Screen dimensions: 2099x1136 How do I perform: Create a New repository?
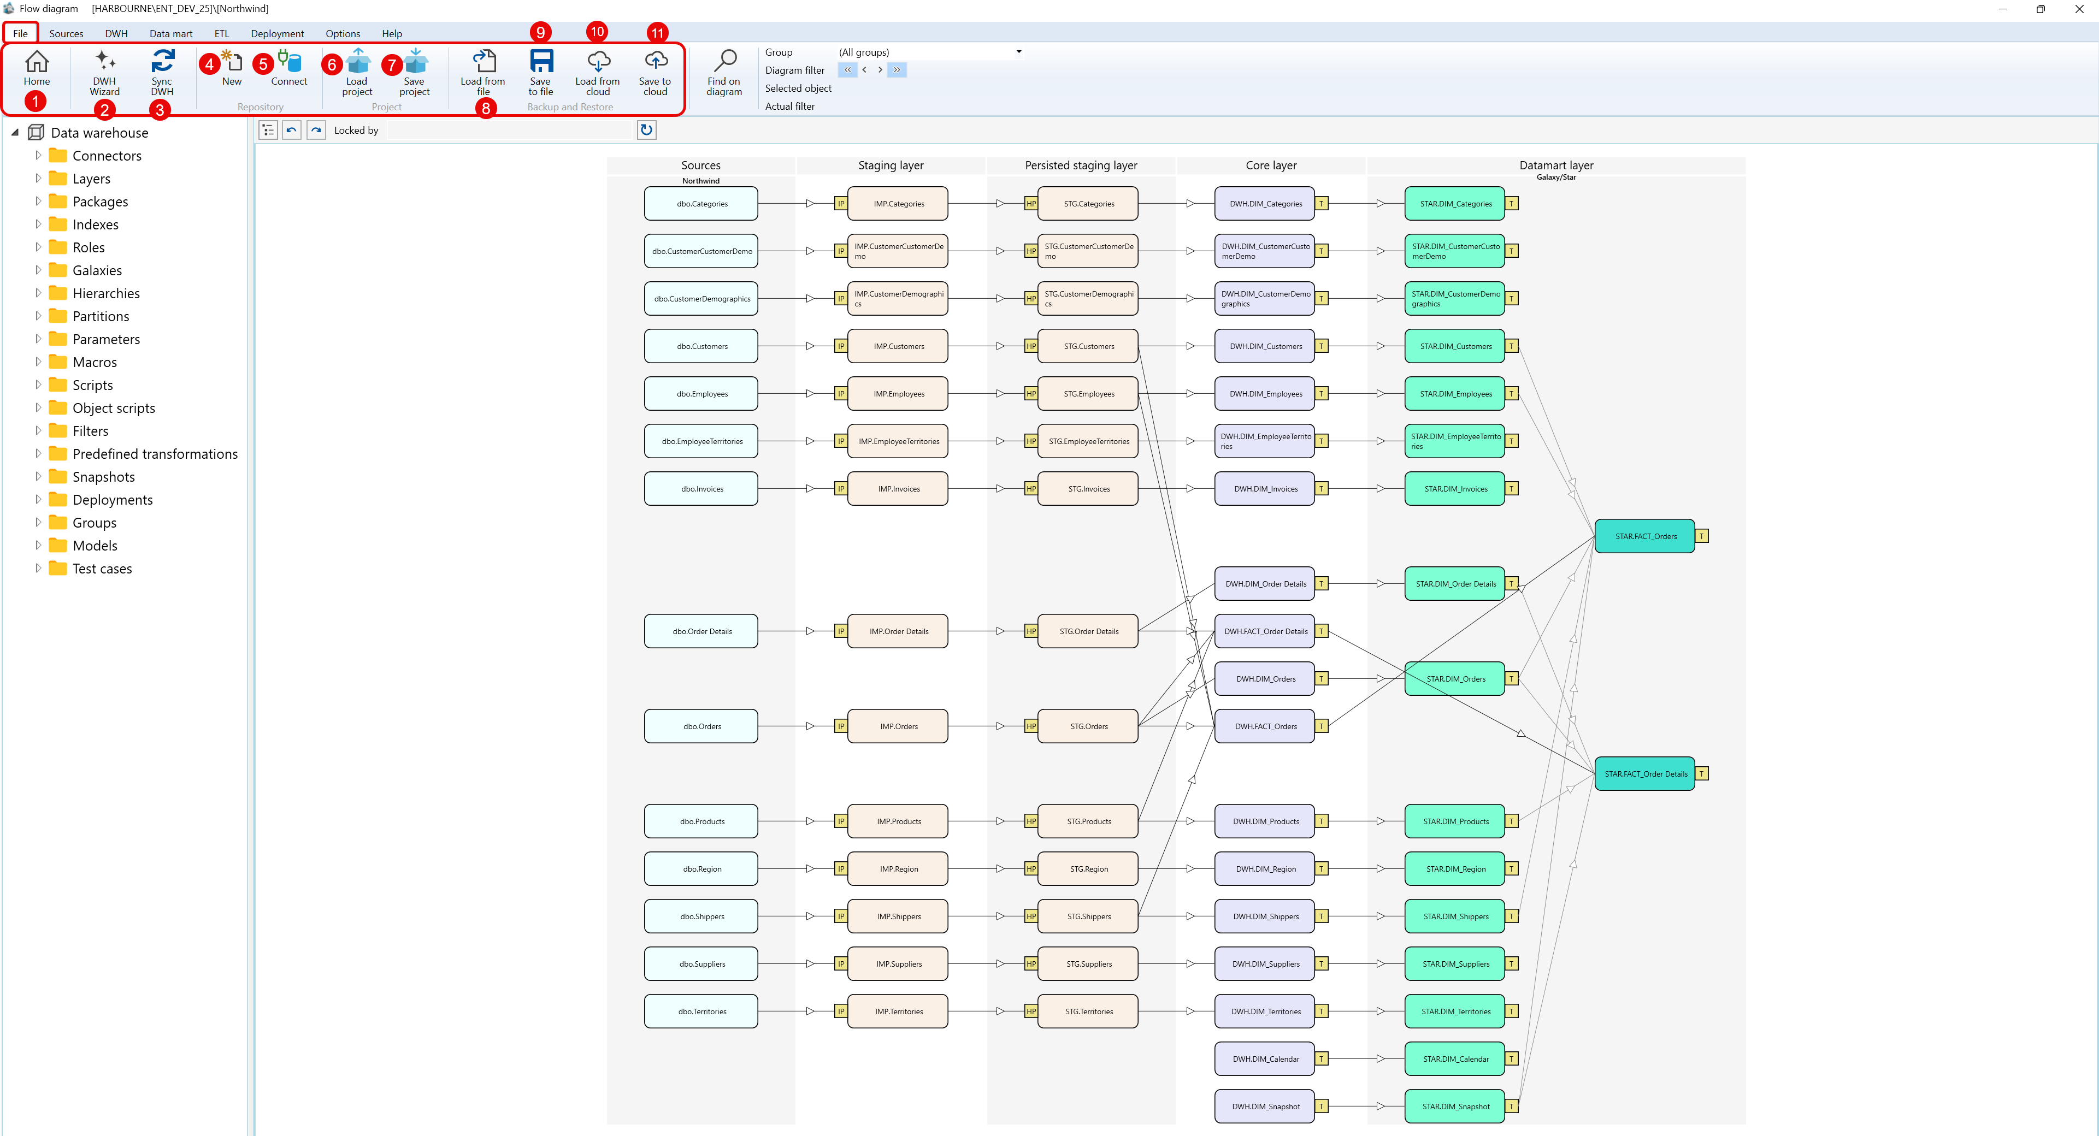(x=232, y=68)
